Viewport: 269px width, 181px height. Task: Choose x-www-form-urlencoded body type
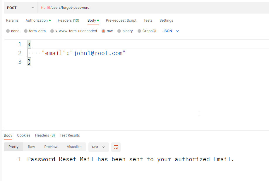tap(52, 31)
